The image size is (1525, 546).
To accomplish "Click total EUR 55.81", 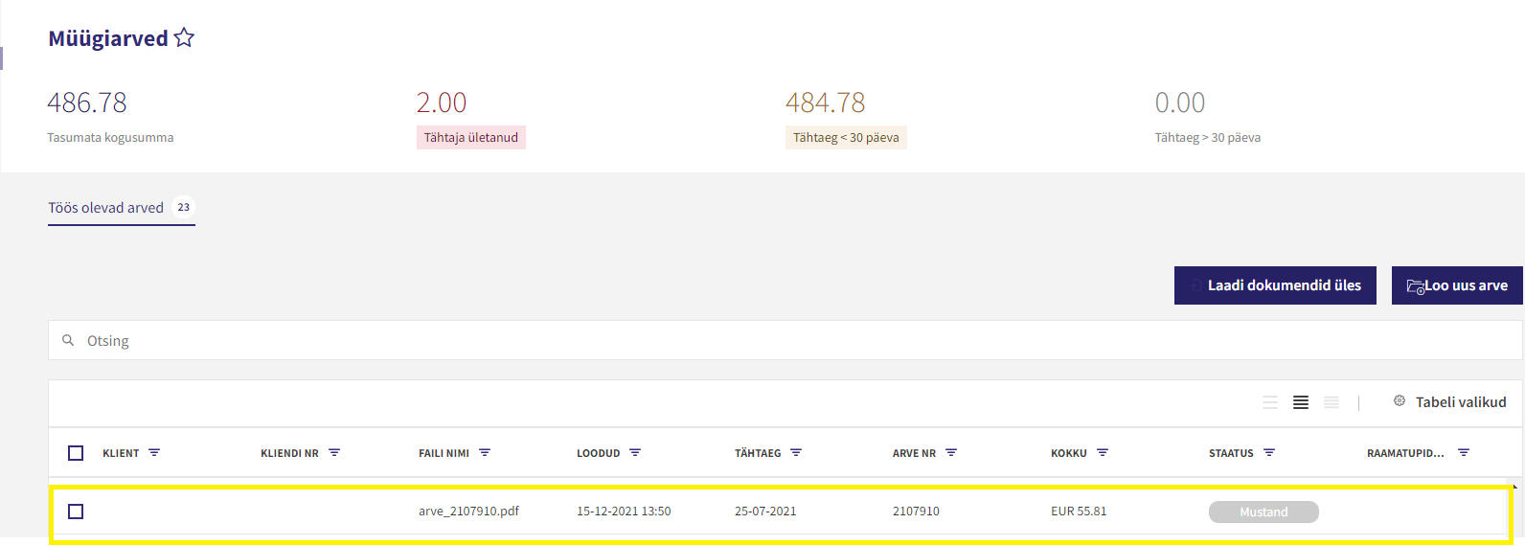I will click(1079, 512).
